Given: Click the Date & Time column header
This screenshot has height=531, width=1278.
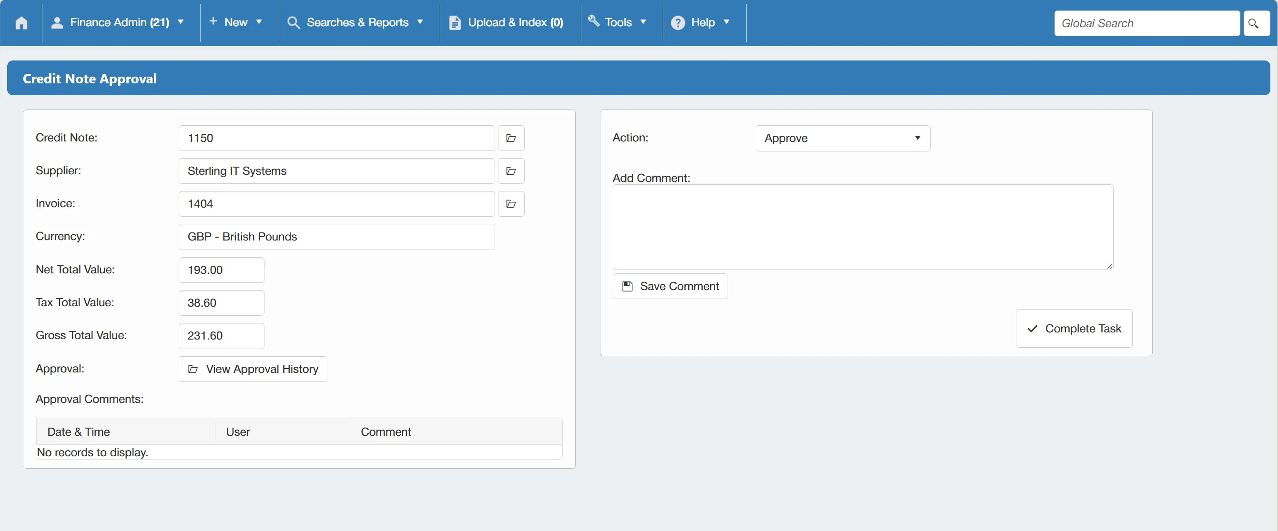Looking at the screenshot, I should tap(125, 432).
